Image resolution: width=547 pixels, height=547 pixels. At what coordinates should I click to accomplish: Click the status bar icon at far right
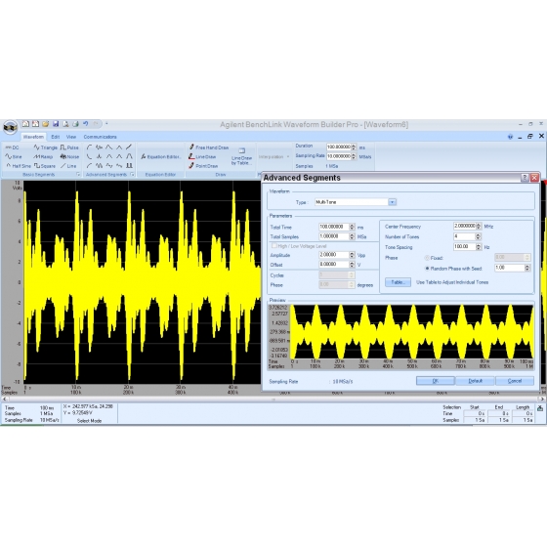540,408
